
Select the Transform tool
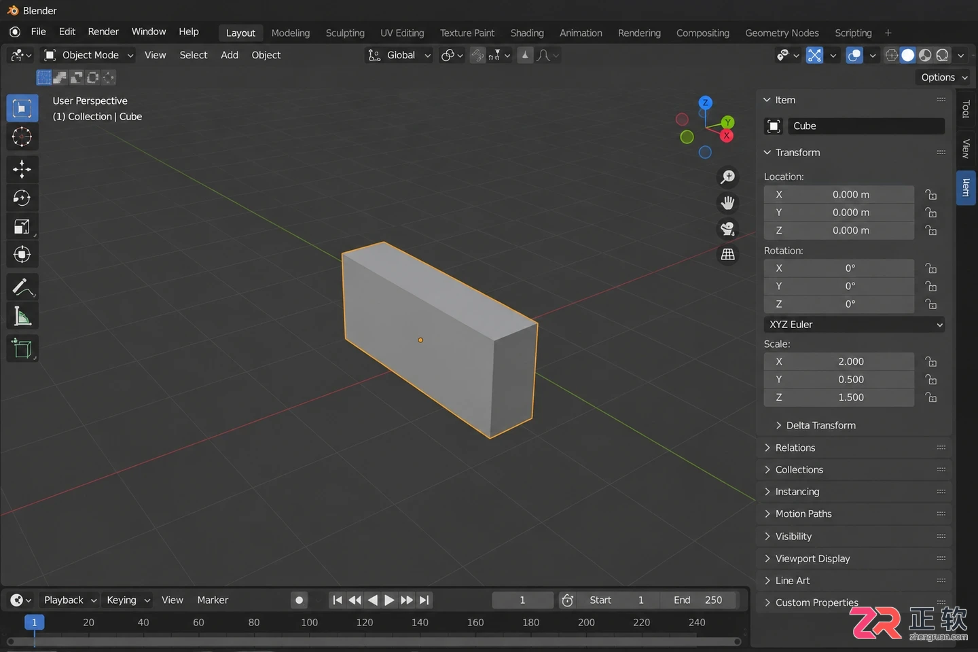[22, 255]
